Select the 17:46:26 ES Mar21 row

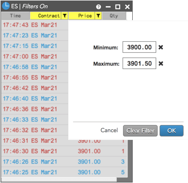click(x=64, y=162)
